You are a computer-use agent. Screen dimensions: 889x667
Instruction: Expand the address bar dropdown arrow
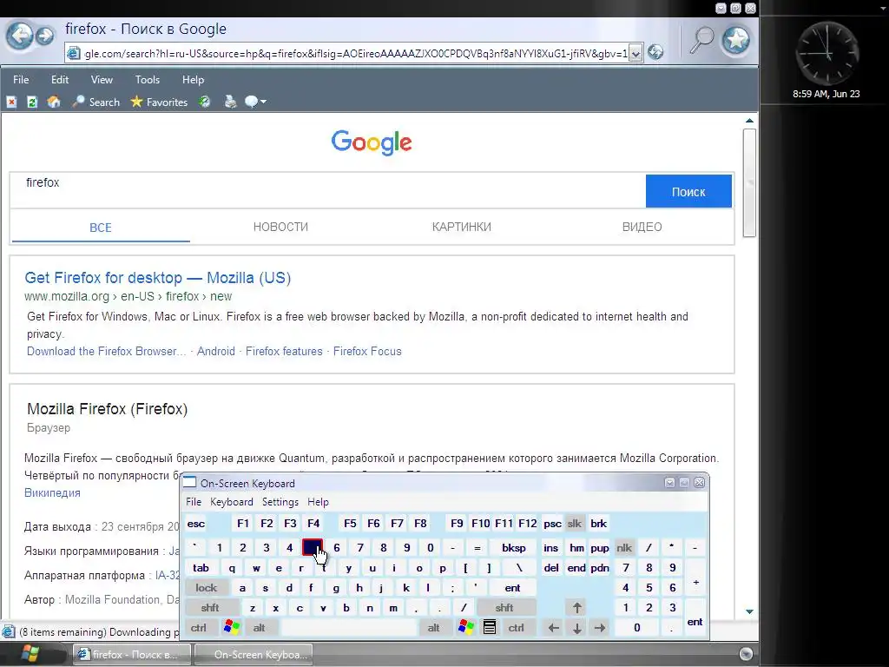[x=635, y=53]
